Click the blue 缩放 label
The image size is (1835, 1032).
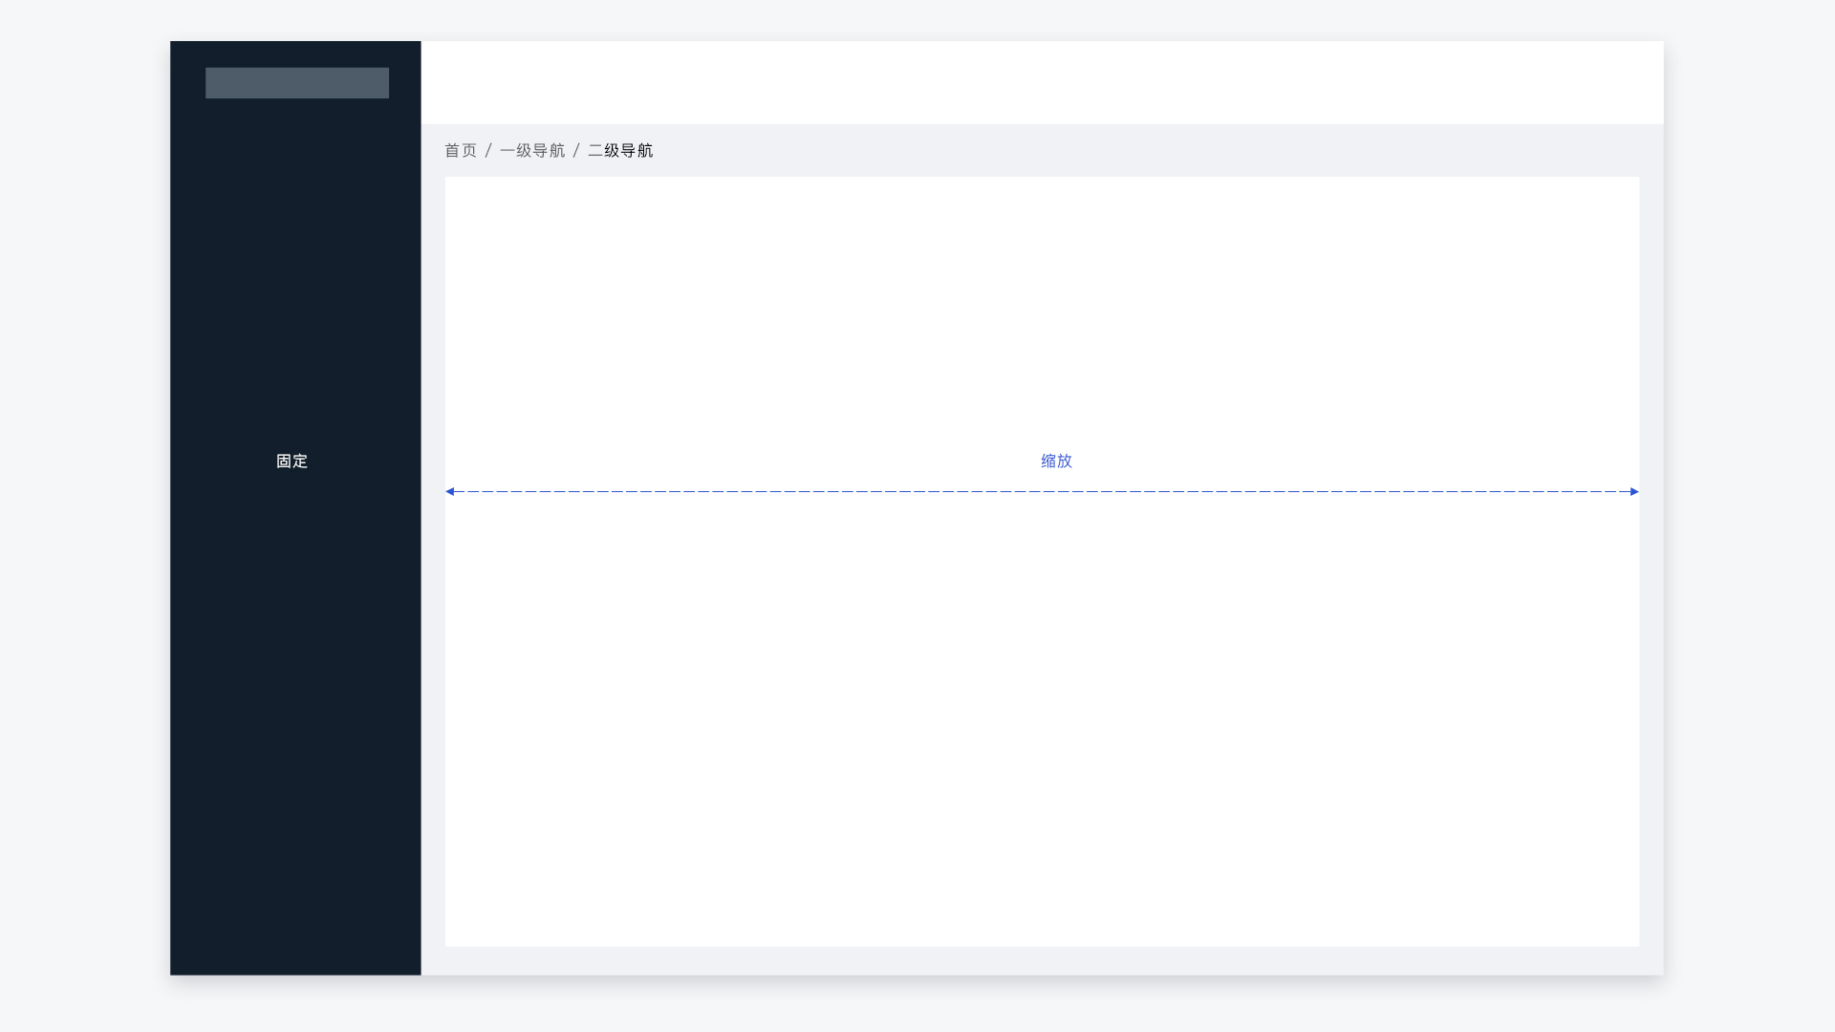coord(1056,462)
